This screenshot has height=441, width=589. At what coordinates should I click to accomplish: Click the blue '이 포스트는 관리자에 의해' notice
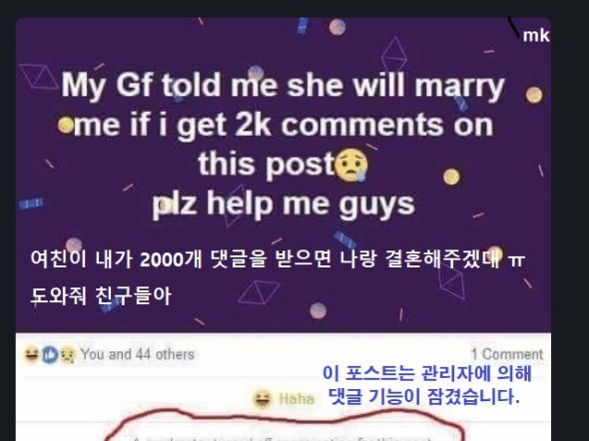[x=427, y=373]
